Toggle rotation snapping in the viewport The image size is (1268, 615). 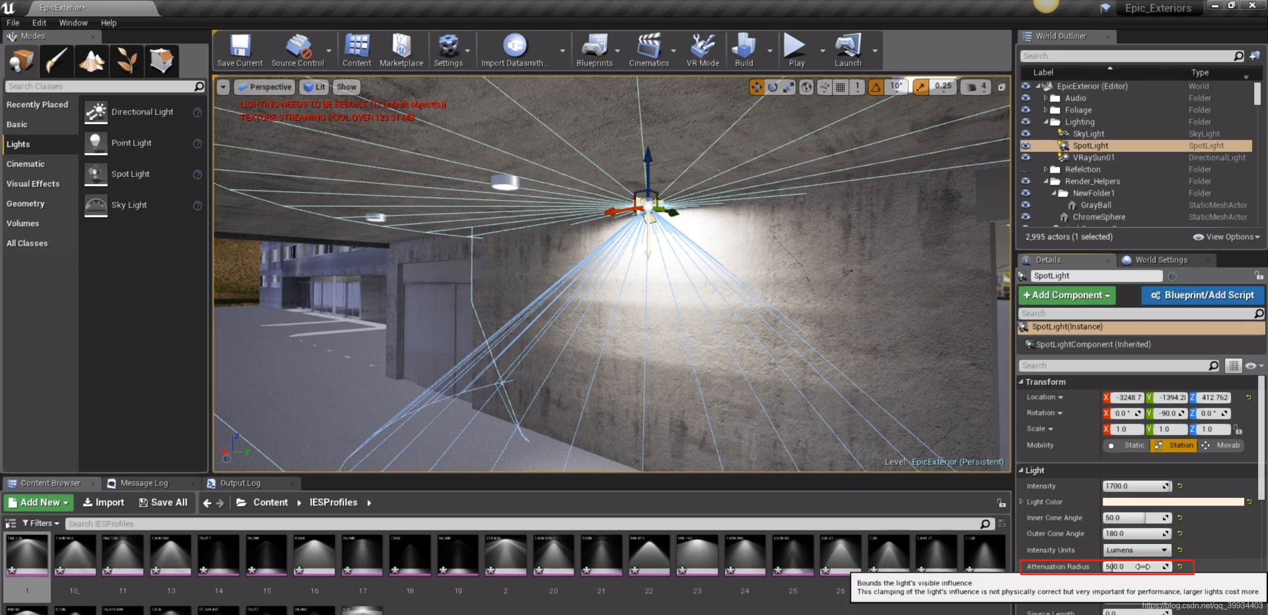click(876, 87)
